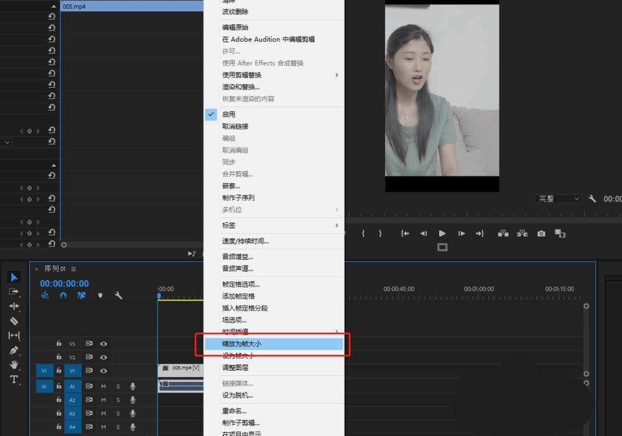
Task: Select the Razor tool in the toolbar
Action: 14,321
